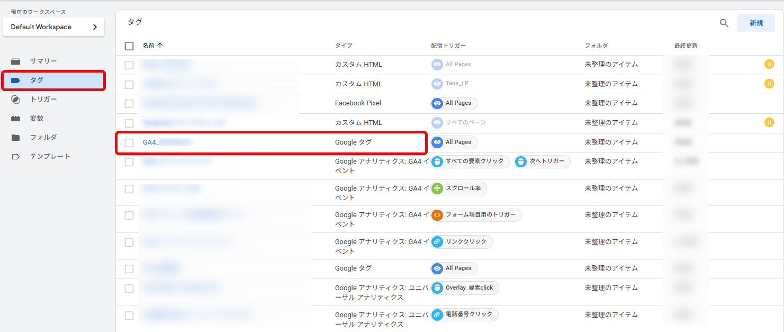Click the すべてのページ trigger eye icon
Viewport: 784px width, 332px height.
(437, 123)
